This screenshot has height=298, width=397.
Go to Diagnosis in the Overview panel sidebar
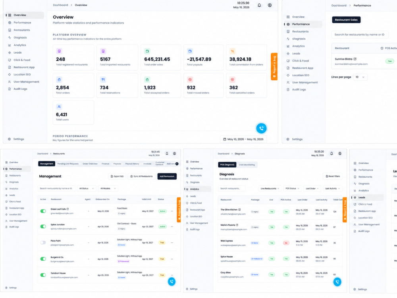click(20, 37)
